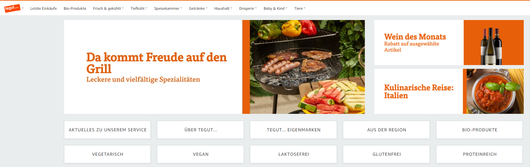Image resolution: width=530 pixels, height=167 pixels.
Task: Follow the Wein des Monats heading link
Action: click(x=415, y=37)
